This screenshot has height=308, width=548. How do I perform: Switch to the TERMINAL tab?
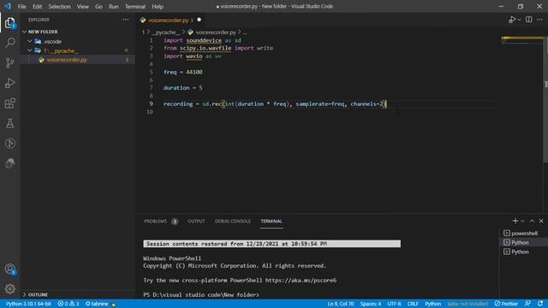pos(271,222)
